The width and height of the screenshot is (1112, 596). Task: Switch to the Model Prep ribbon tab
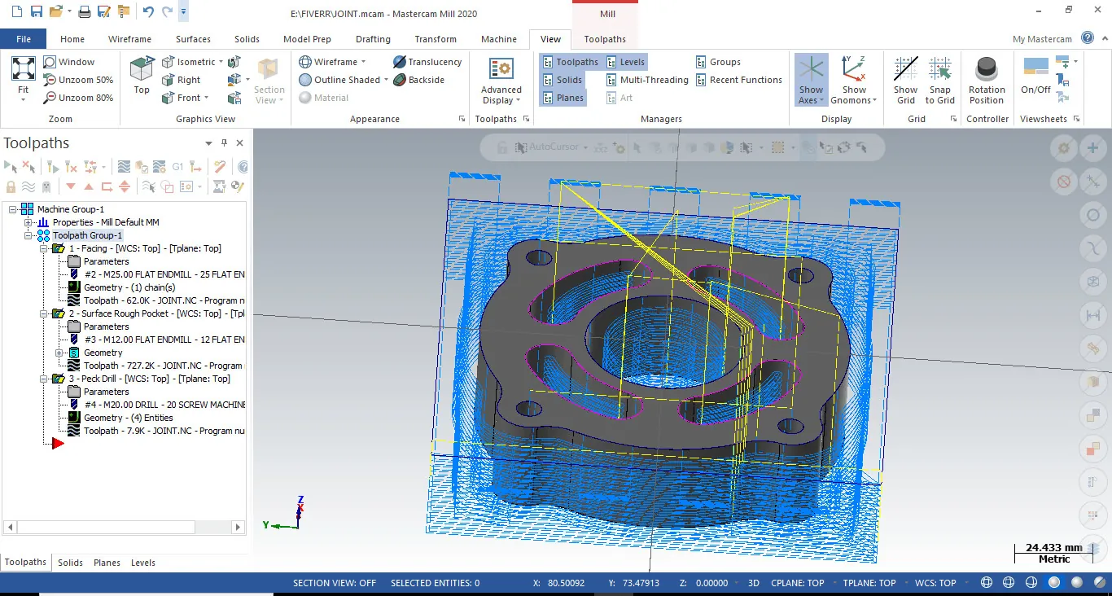coord(307,38)
